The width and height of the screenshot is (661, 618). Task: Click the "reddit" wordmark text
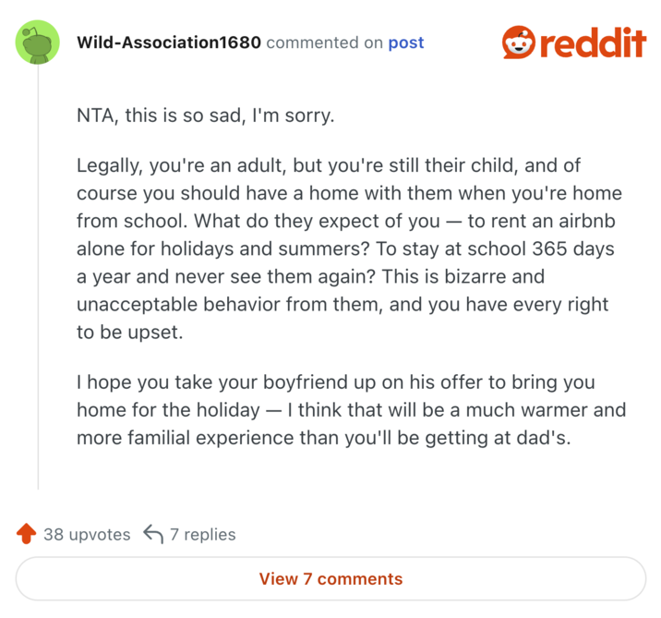(592, 42)
